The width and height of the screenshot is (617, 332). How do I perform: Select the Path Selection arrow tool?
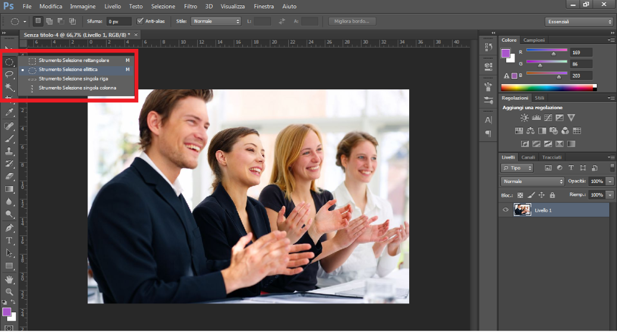pos(9,253)
